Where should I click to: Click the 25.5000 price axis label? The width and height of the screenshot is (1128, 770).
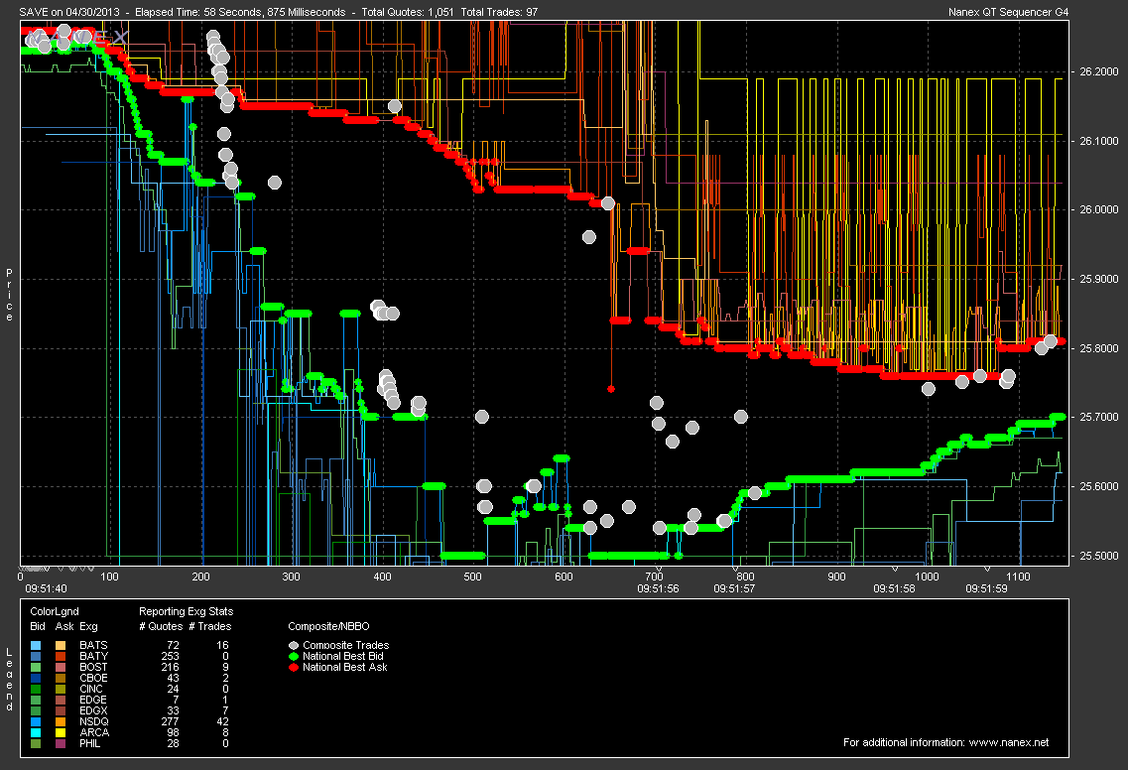coord(1099,556)
